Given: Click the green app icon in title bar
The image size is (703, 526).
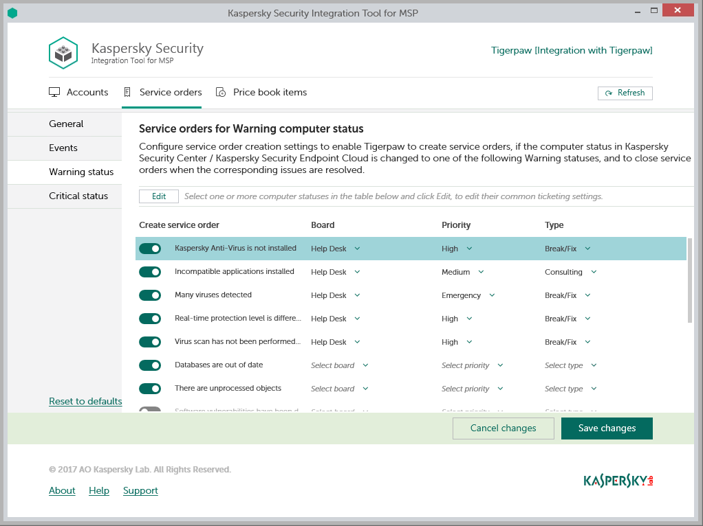Looking at the screenshot, I should pos(12,13).
